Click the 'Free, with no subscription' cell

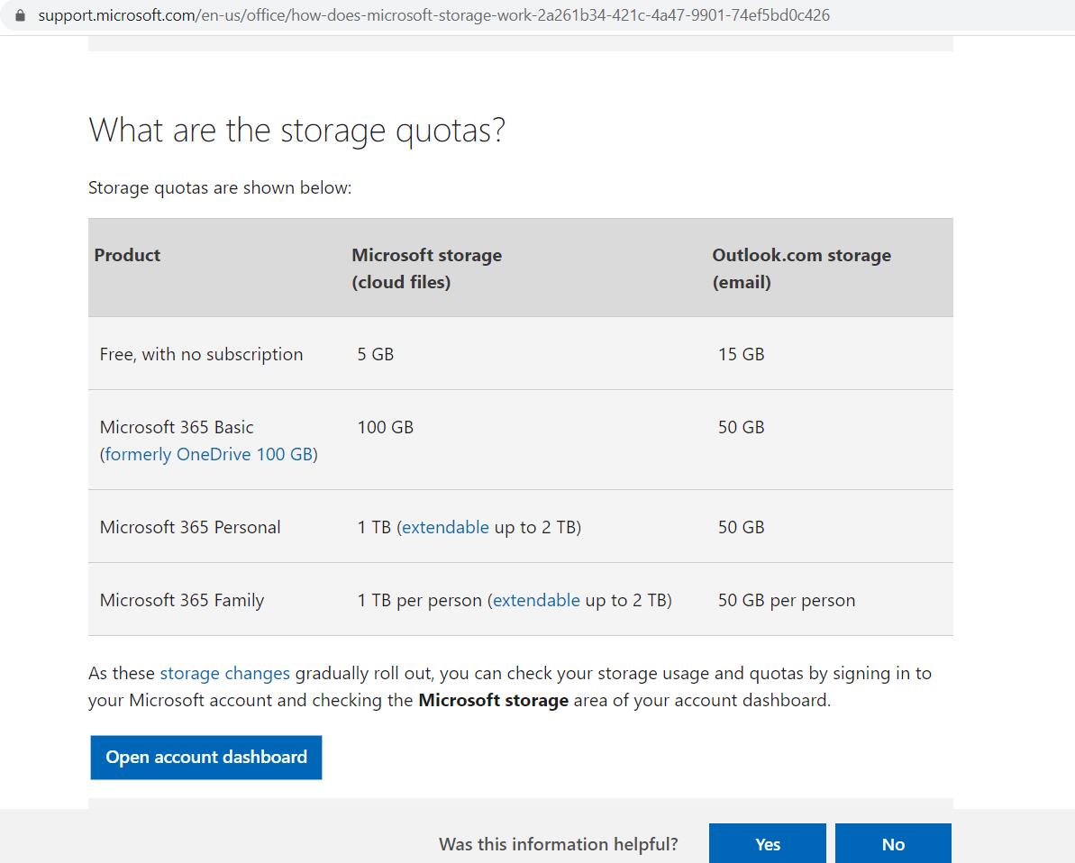click(x=201, y=354)
